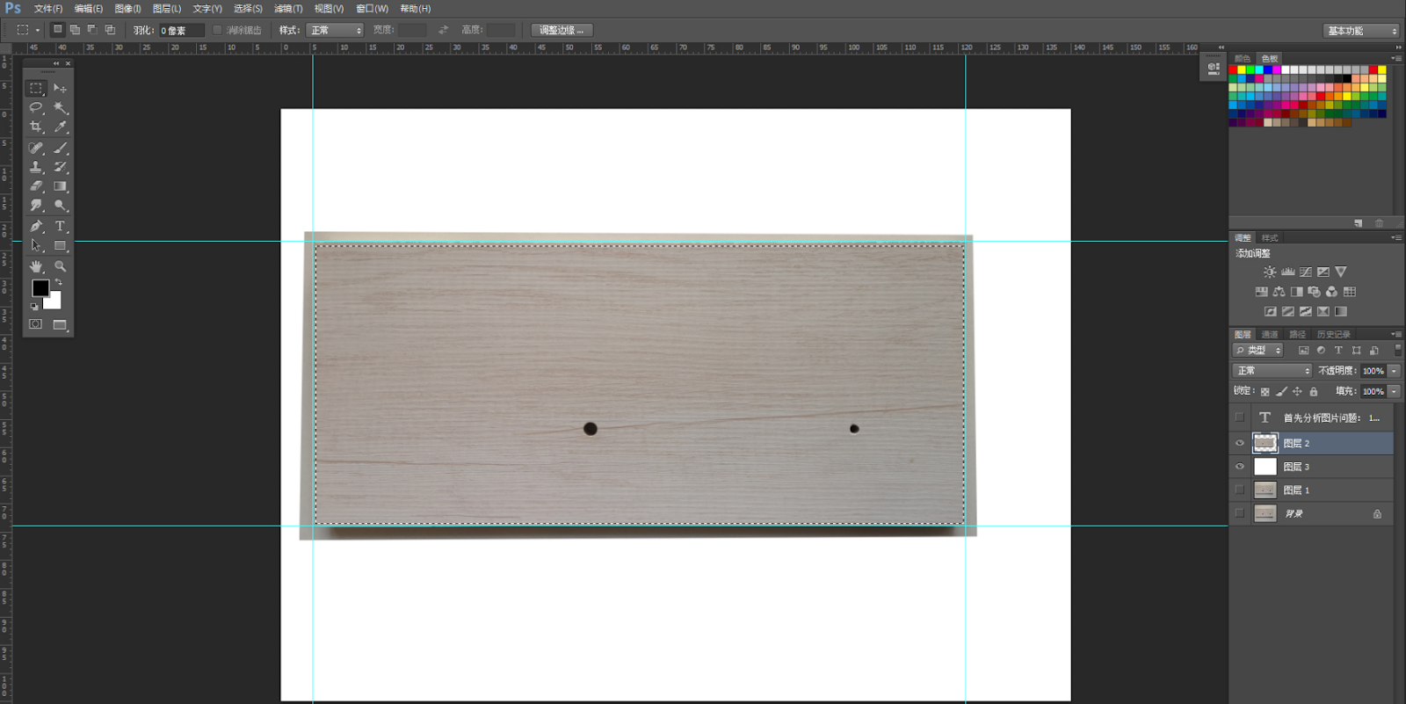Open the 不透明度 opacity dropdown arrow
Screen dimensions: 1406x704
pos(1394,371)
